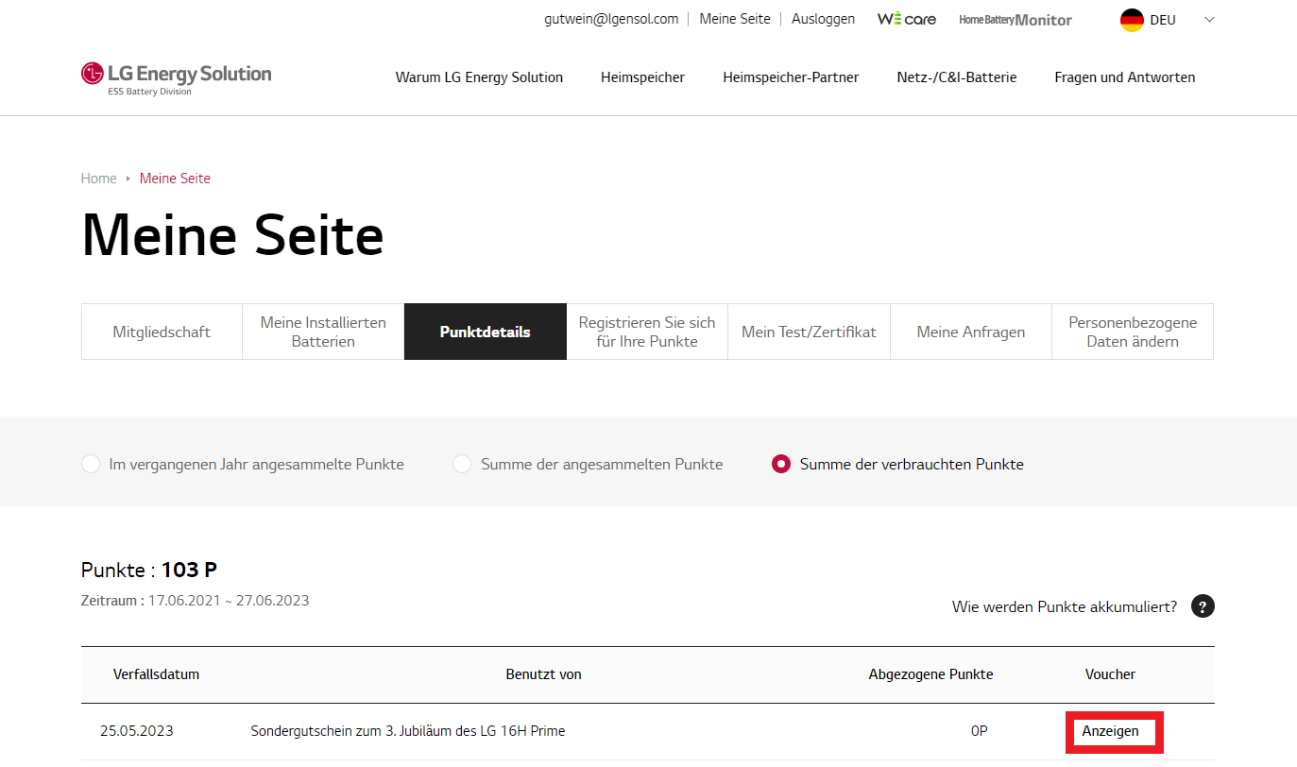Viewport: 1297px width, 767px height.
Task: Click Anzeigen to view the voucher
Action: 1111,731
